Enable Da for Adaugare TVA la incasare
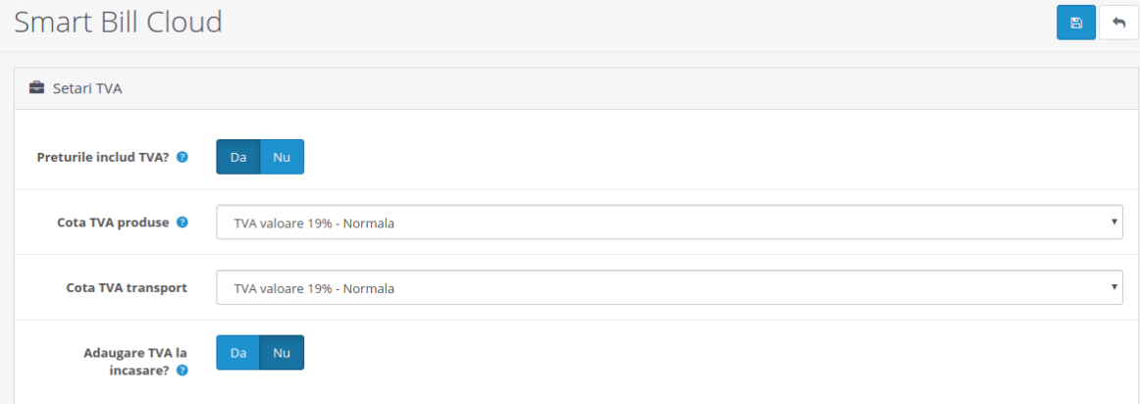Image resolution: width=1140 pixels, height=404 pixels. [x=237, y=353]
